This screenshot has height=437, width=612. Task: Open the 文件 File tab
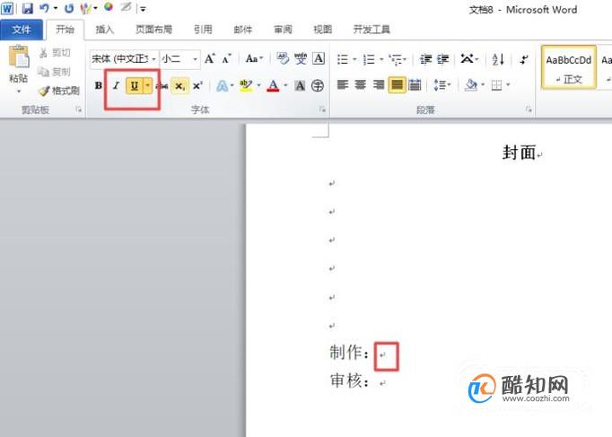click(x=22, y=30)
